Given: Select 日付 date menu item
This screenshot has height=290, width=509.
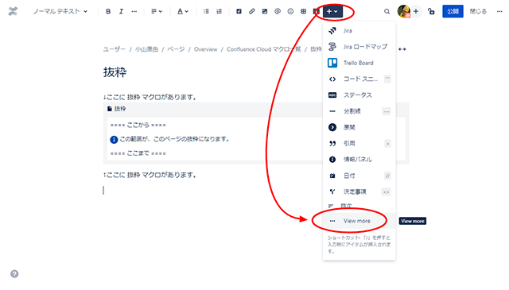Looking at the screenshot, I should click(x=359, y=176).
